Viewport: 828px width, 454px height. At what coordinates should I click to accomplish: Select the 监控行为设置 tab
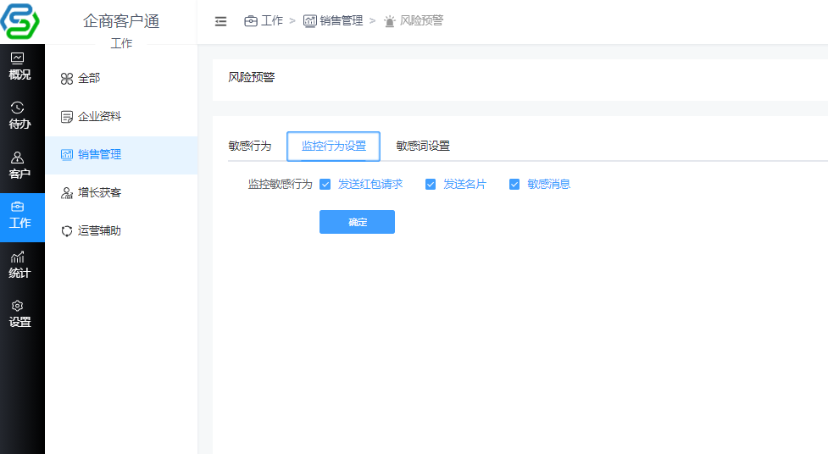click(x=334, y=147)
